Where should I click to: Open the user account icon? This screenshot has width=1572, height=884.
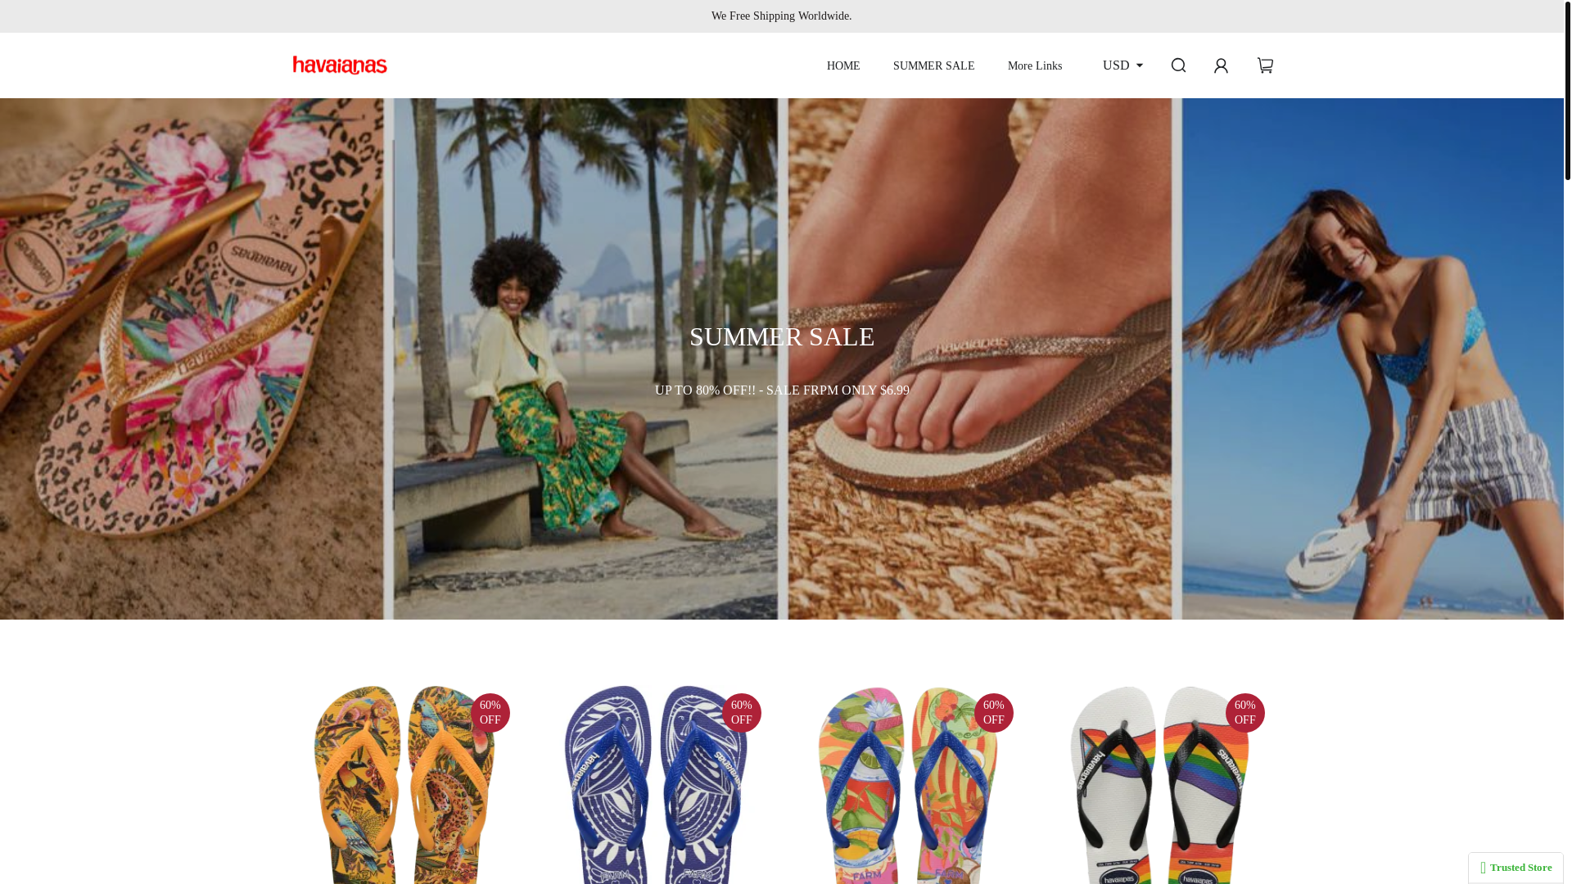point(1221,65)
